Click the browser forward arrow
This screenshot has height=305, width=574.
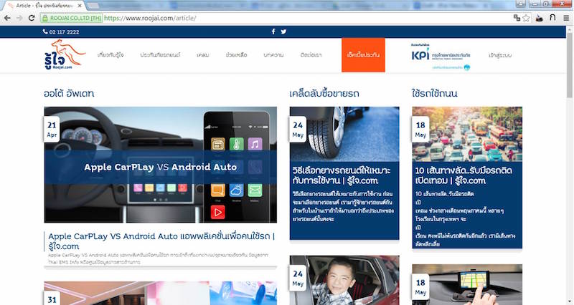click(19, 18)
